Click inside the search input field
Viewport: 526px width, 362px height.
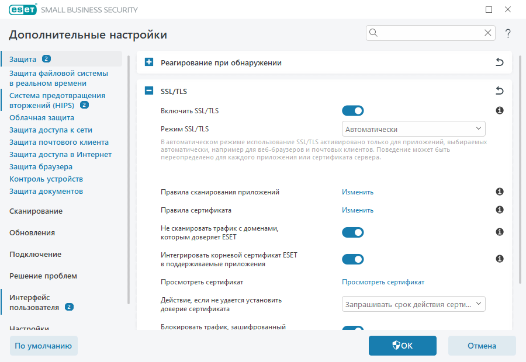click(x=427, y=33)
